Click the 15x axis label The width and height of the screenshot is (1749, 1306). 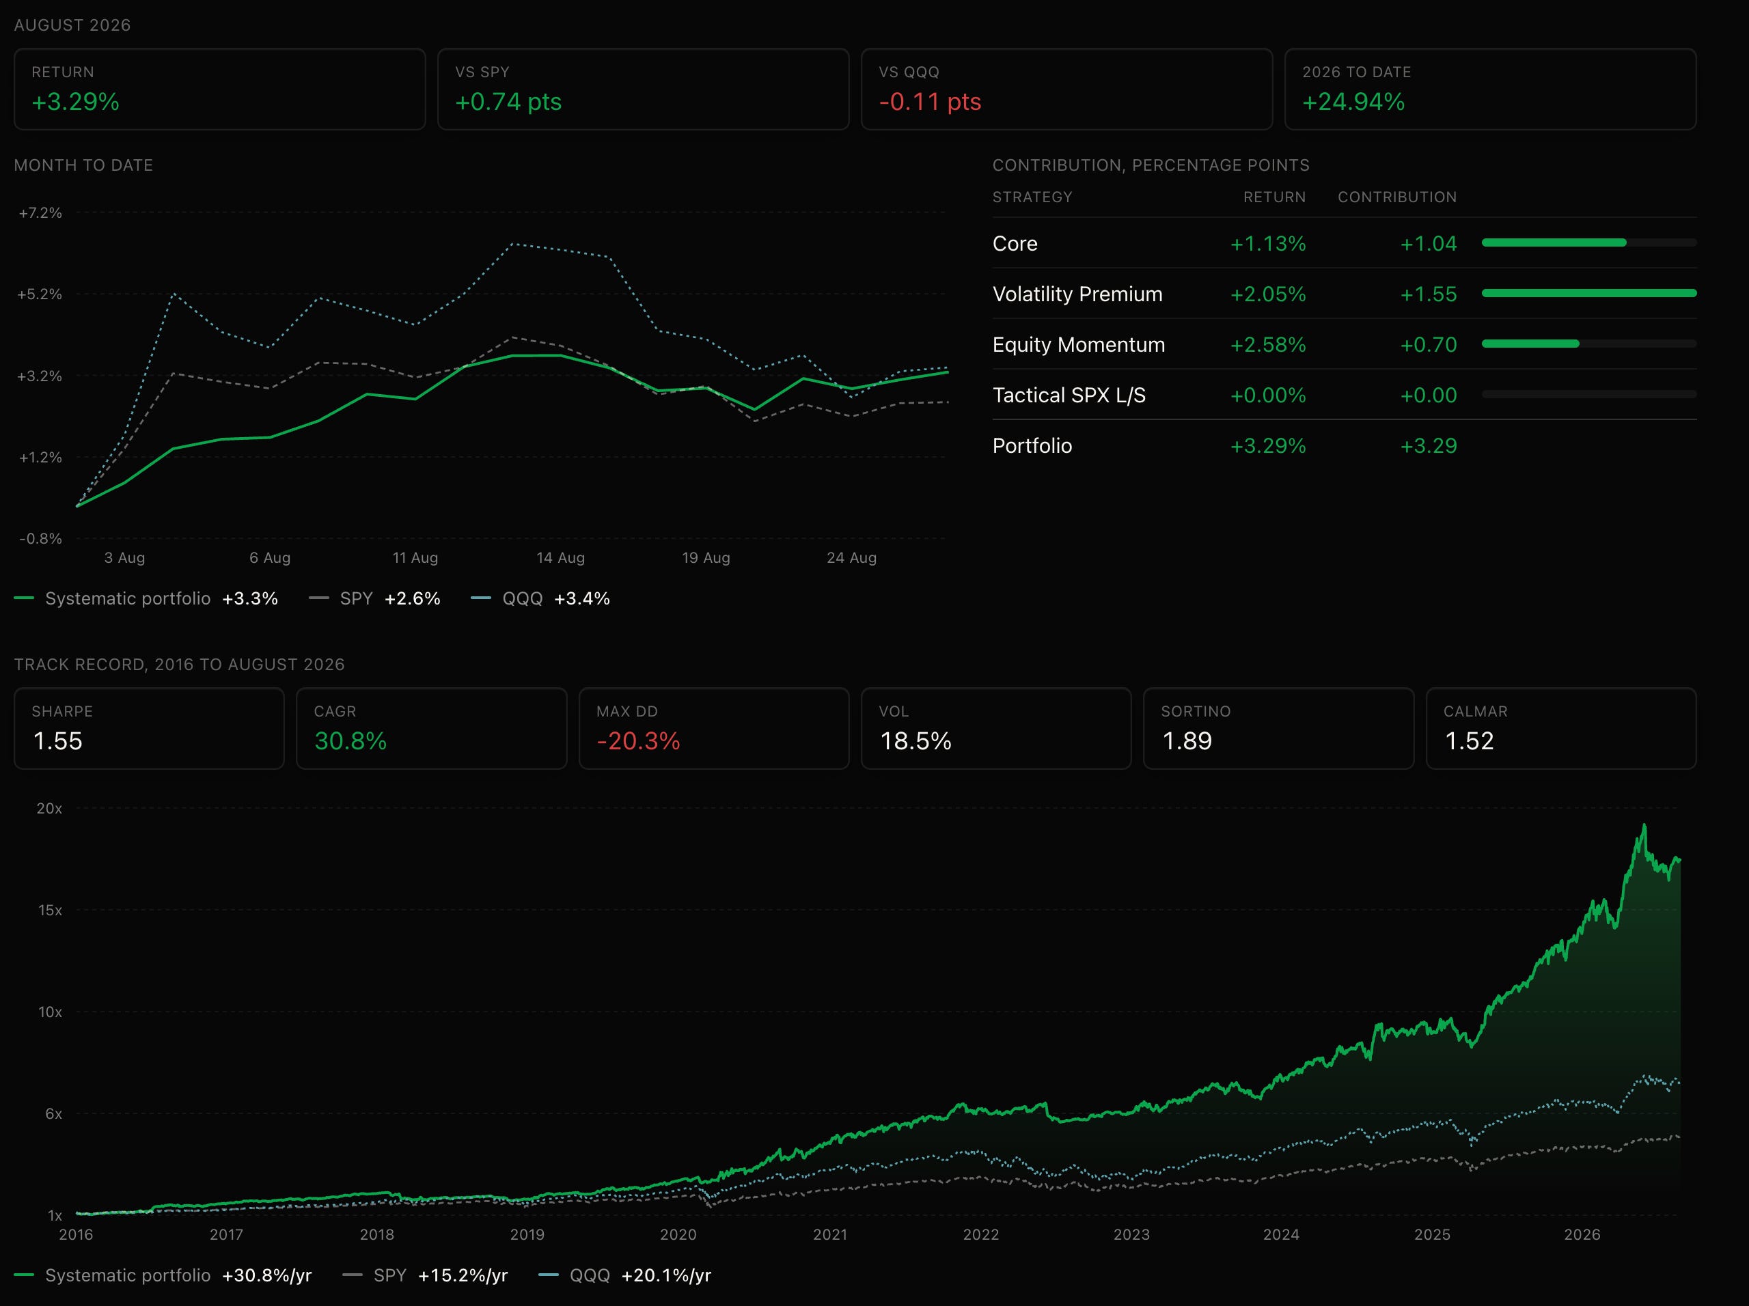tap(50, 910)
